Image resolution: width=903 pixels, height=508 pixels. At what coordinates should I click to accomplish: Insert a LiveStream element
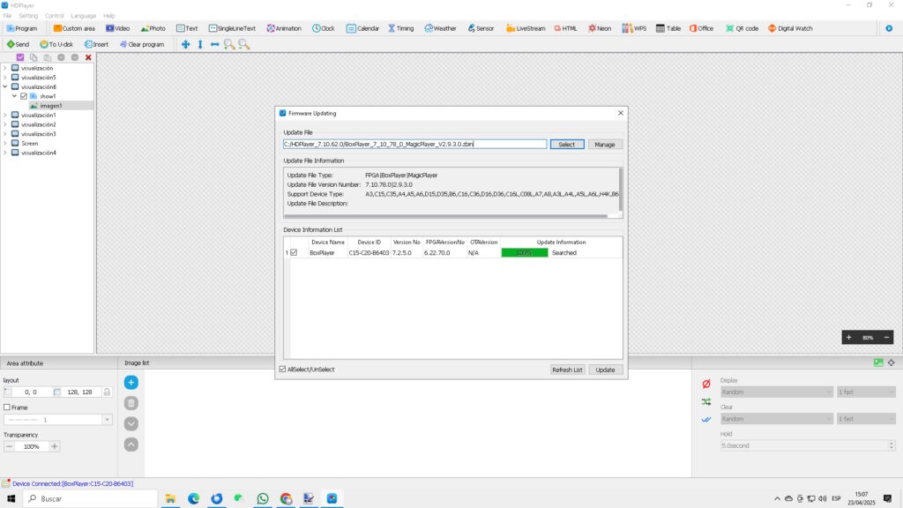(526, 28)
